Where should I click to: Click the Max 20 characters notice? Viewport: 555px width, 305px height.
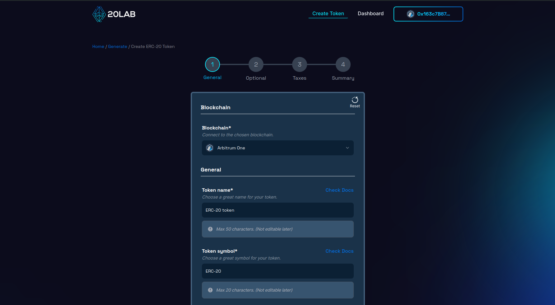click(278, 290)
